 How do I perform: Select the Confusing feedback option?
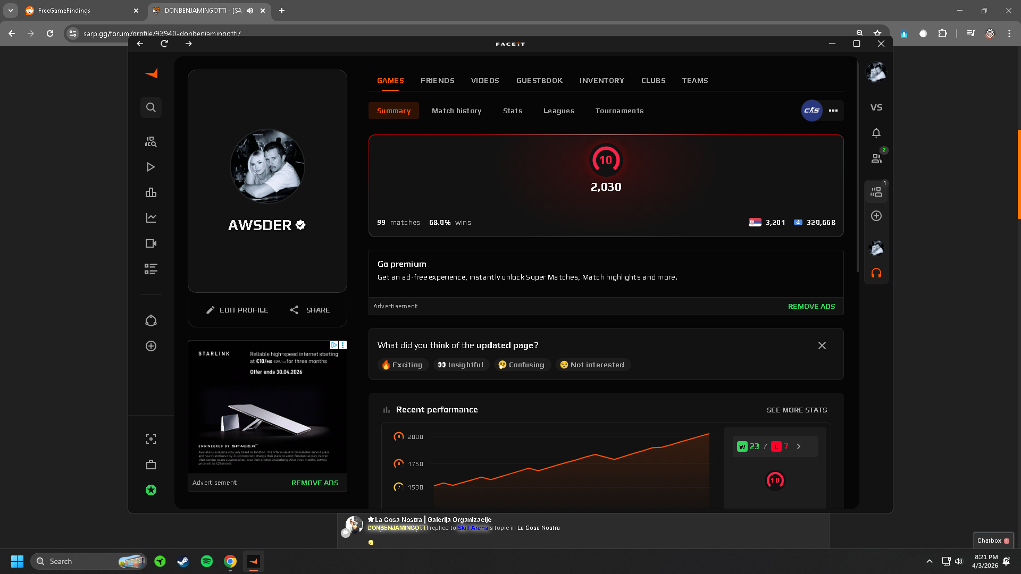point(521,365)
